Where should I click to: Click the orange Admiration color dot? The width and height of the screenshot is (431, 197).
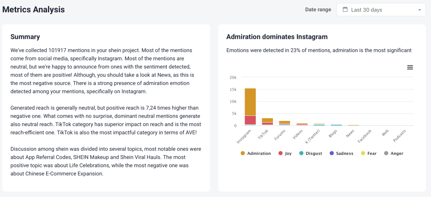pos(242,153)
